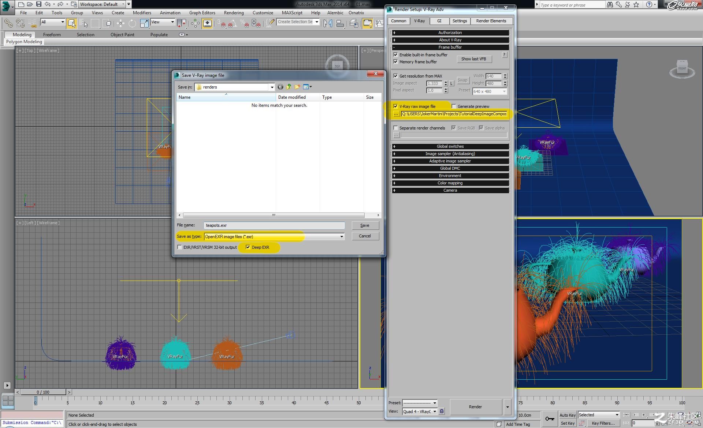703x428 pixels.
Task: Create a new scene with New icon
Action: [21, 4]
